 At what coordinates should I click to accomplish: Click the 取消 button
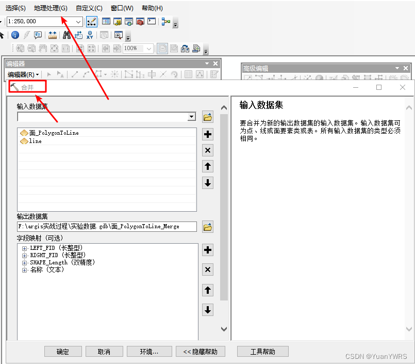pos(104,352)
